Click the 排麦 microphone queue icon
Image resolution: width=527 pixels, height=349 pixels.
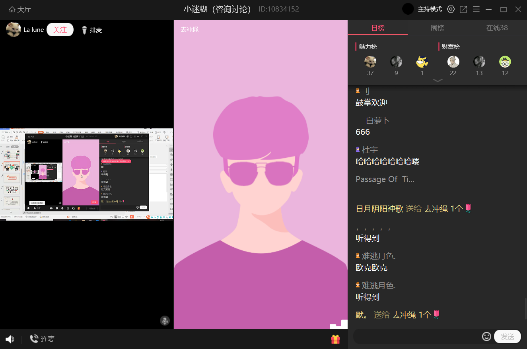(x=84, y=30)
